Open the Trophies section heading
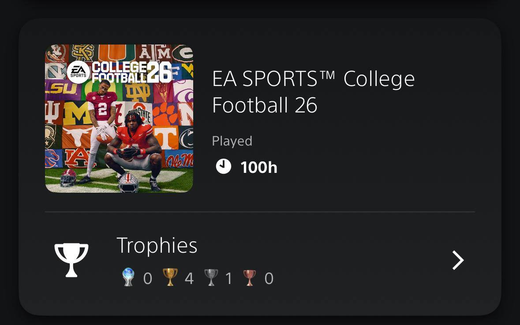This screenshot has width=520, height=325. click(x=157, y=245)
